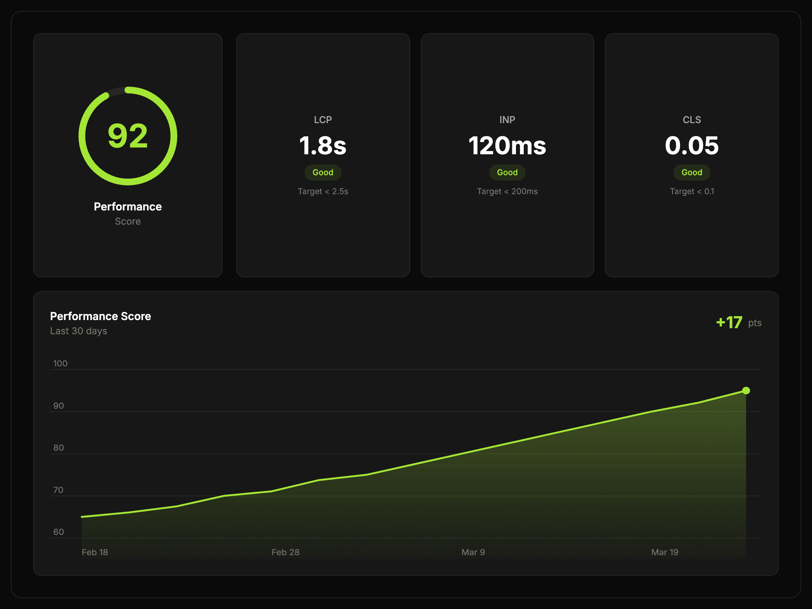Click the Good badge under CLS
Screen dimensions: 812x609
(692, 173)
